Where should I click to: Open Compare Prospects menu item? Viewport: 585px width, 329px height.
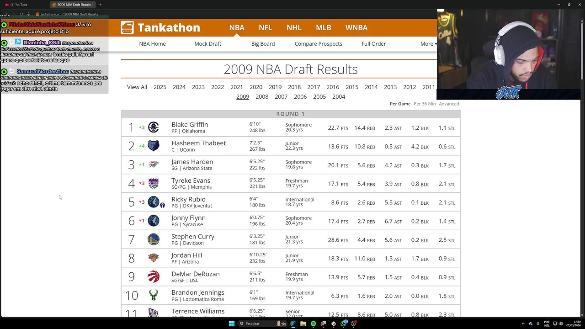point(318,44)
